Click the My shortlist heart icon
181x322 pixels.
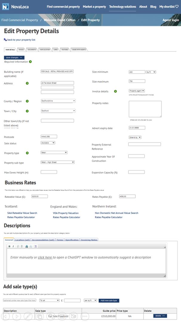coord(177,7)
